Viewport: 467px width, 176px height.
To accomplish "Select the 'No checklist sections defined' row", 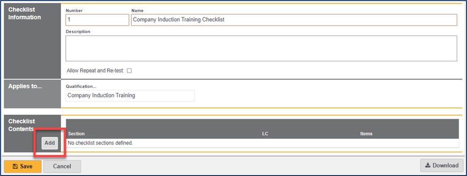I will 262,143.
